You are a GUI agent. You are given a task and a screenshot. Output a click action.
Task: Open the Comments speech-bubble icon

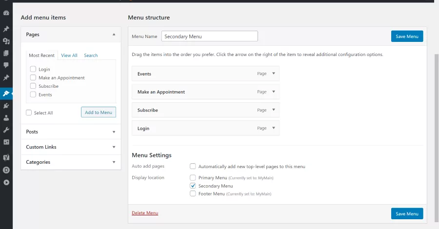click(x=6, y=65)
